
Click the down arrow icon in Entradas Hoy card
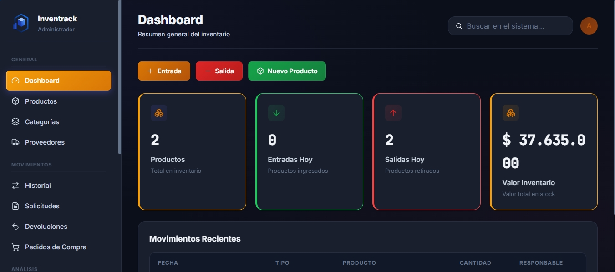276,113
